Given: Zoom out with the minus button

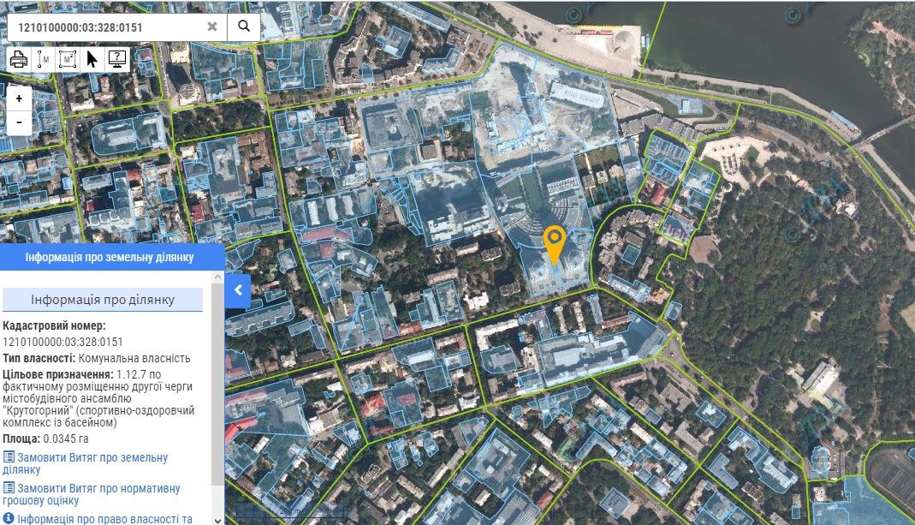Looking at the screenshot, I should coord(19,122).
